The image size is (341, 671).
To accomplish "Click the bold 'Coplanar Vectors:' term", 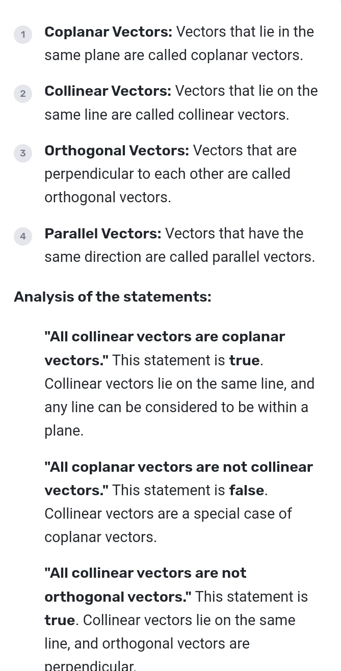I will (108, 32).
